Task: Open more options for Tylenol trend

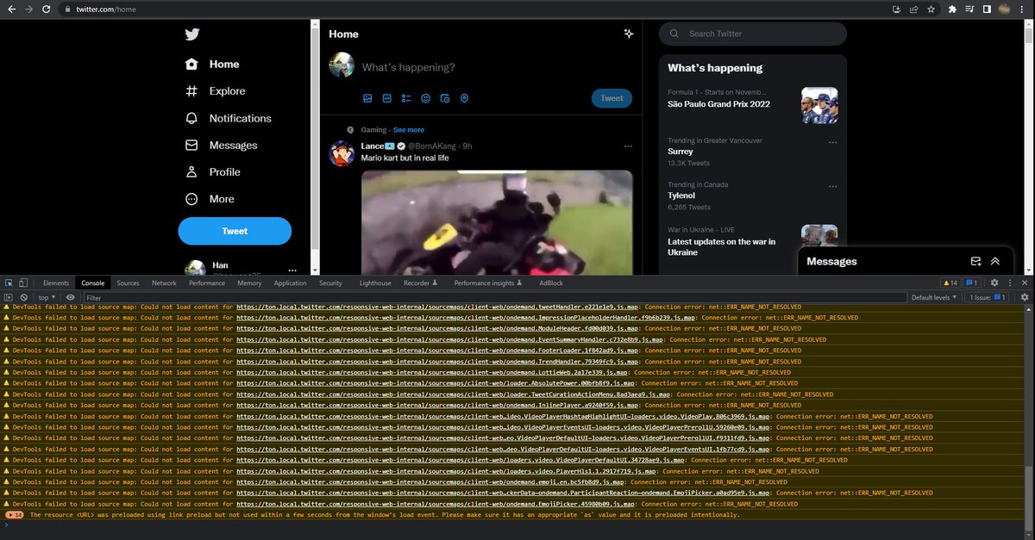Action: (x=832, y=185)
